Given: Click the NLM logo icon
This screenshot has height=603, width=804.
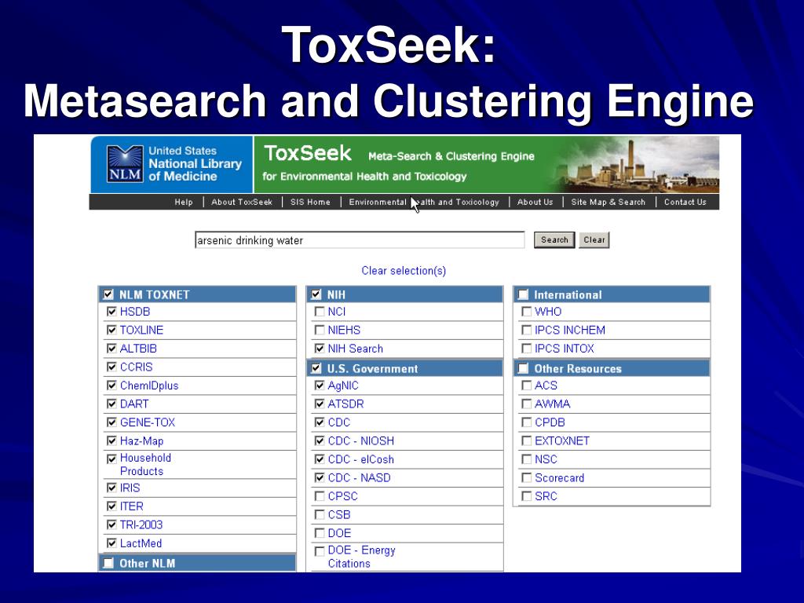Looking at the screenshot, I should click(125, 163).
